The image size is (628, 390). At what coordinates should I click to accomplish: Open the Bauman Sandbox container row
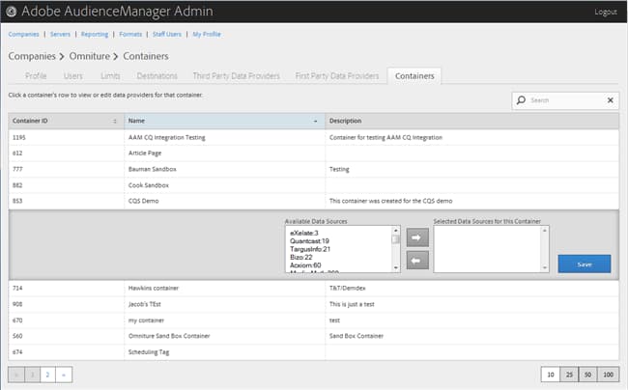[314, 169]
